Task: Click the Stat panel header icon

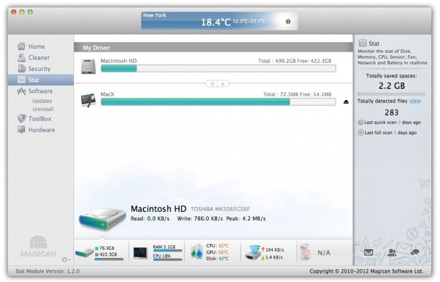Action: tap(363, 43)
